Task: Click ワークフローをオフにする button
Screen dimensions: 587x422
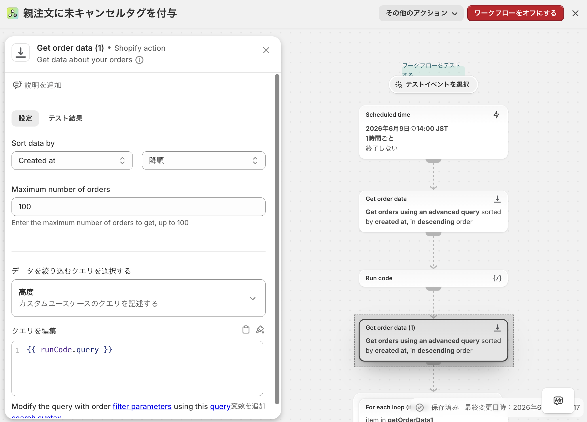Action: [516, 13]
